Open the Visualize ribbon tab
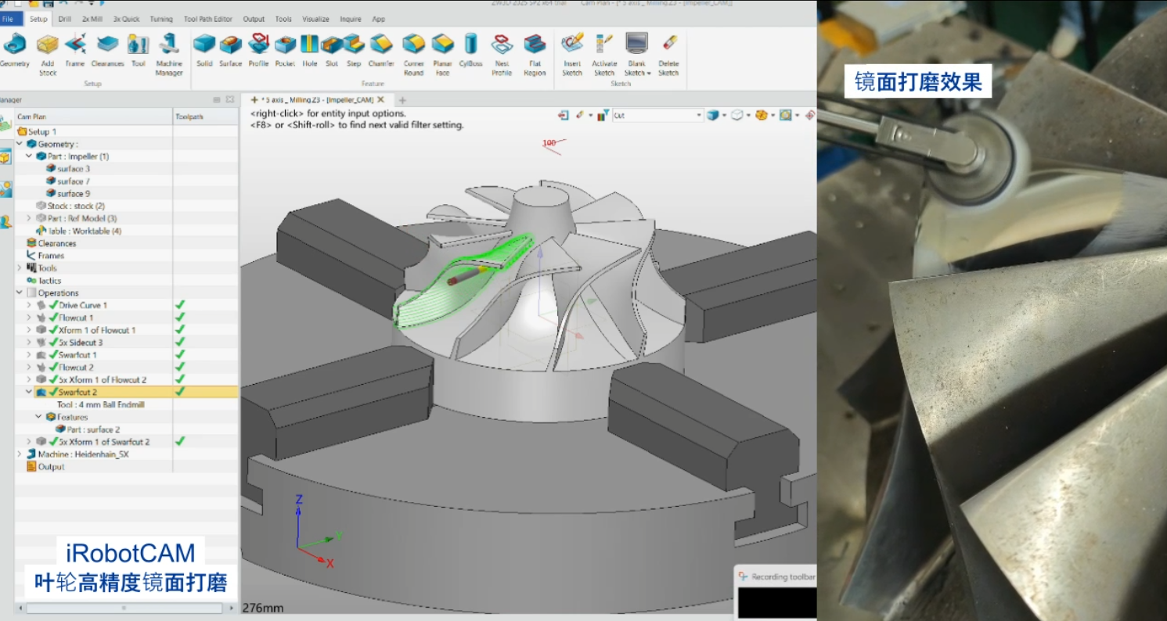 315,19
